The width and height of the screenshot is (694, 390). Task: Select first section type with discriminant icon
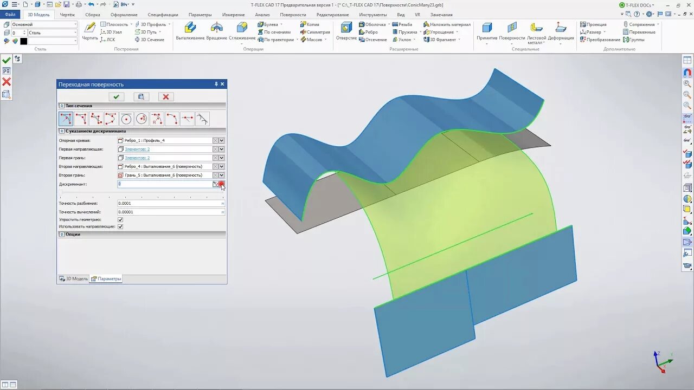[66, 119]
